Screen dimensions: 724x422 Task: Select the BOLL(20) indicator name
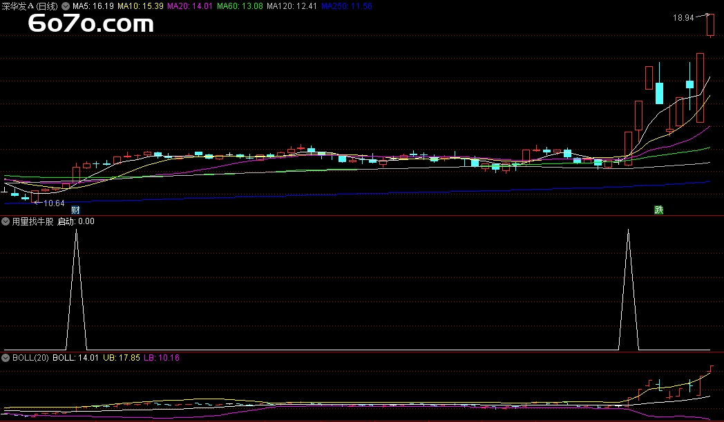pyautogui.click(x=30, y=358)
